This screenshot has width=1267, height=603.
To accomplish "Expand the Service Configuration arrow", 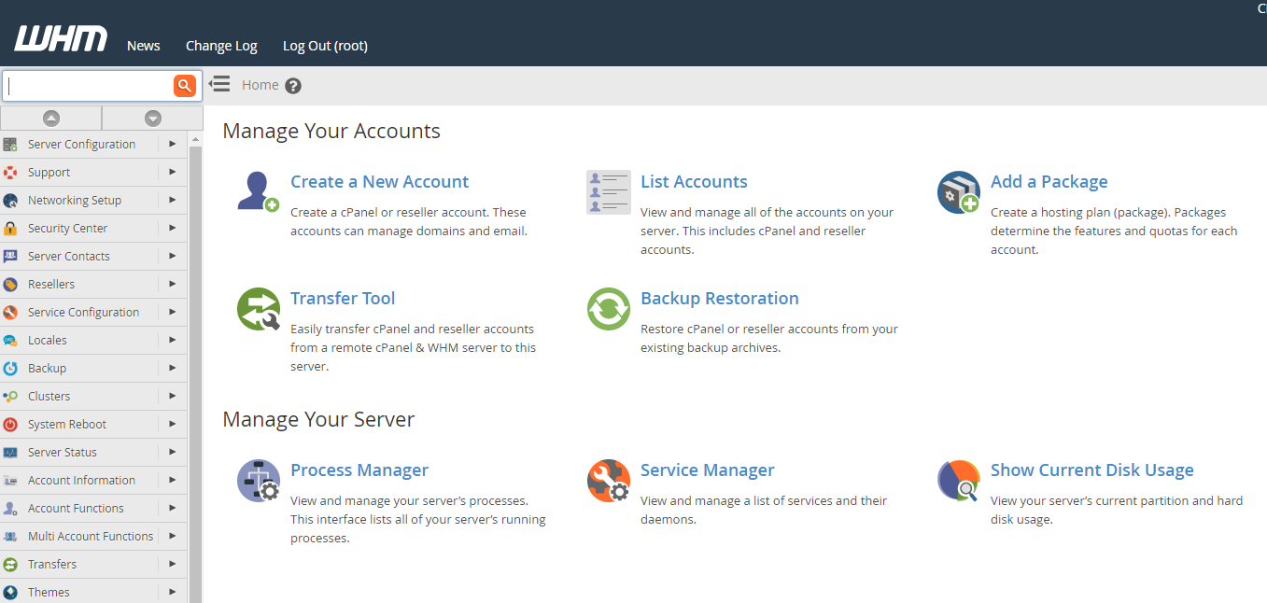I will pyautogui.click(x=173, y=312).
